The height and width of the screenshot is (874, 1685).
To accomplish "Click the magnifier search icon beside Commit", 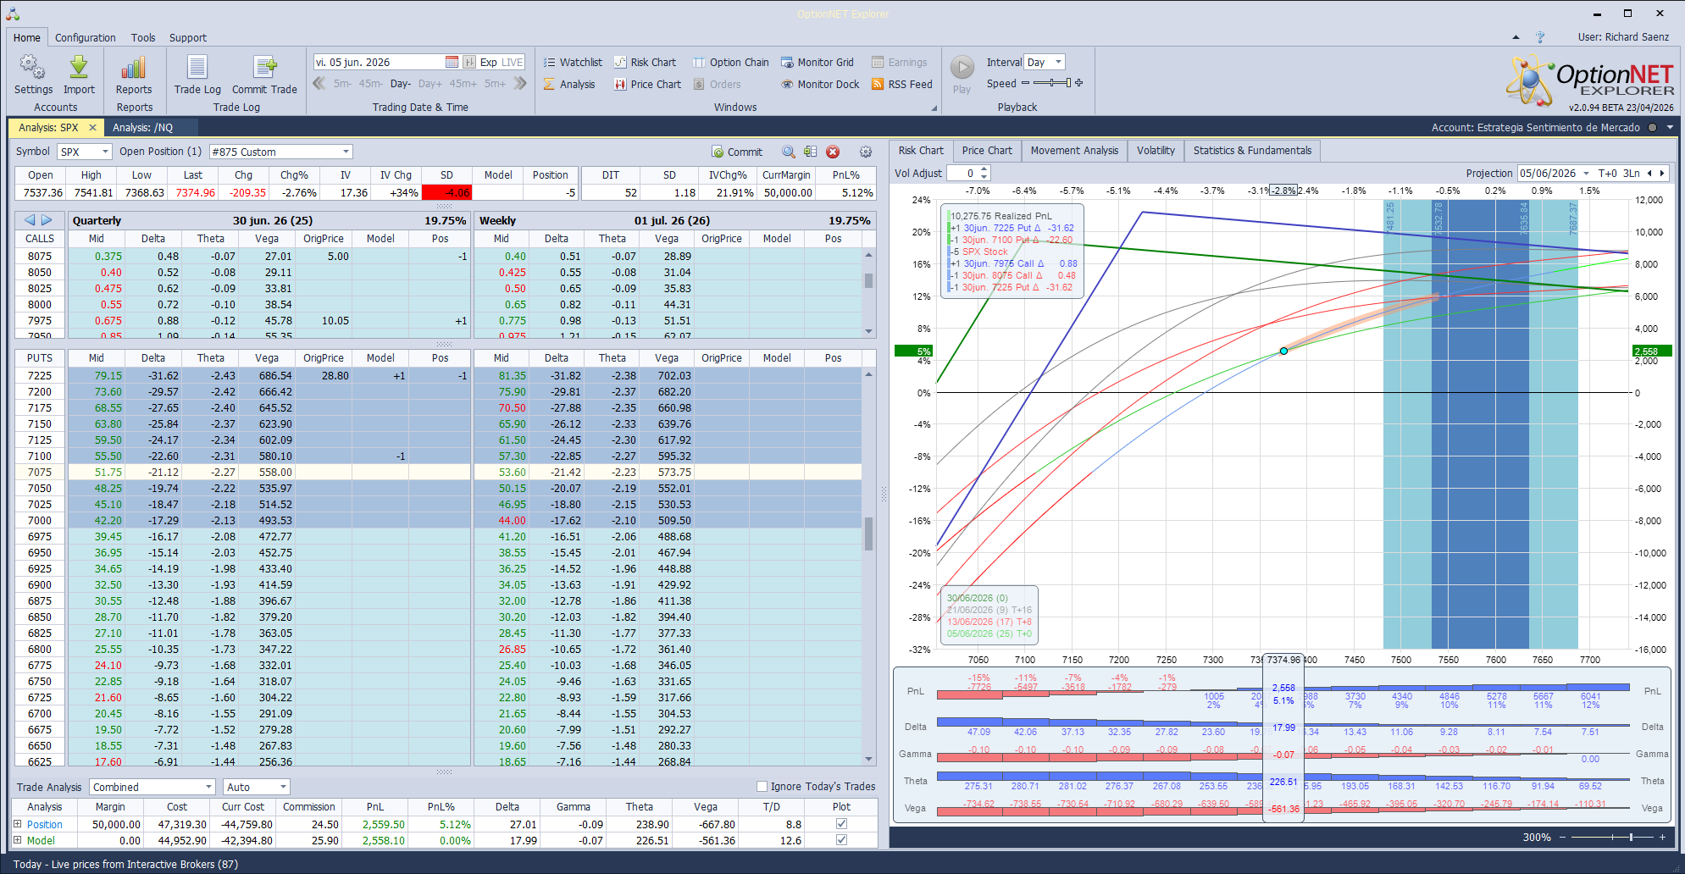I will 789,152.
